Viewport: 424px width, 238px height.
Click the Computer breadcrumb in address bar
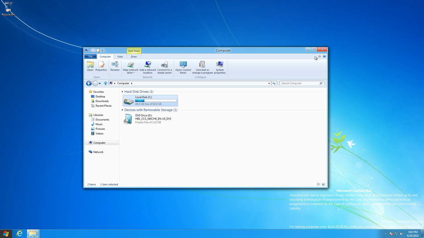point(123,83)
